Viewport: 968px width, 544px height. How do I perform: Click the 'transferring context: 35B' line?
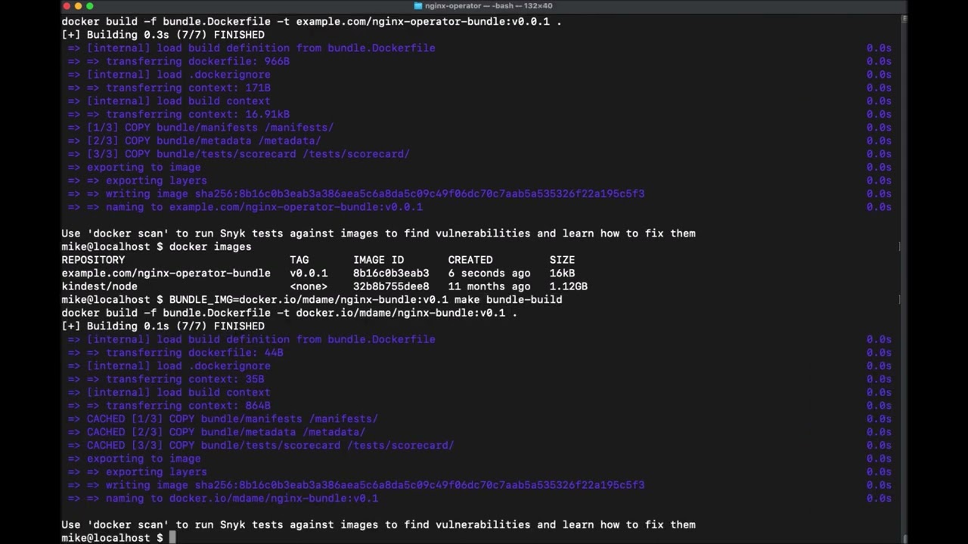coord(166,379)
